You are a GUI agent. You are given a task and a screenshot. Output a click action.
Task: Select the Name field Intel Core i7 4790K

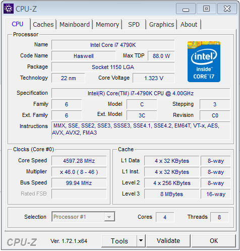(x=113, y=45)
